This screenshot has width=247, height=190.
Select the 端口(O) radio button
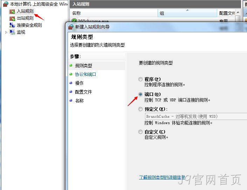(x=140, y=94)
